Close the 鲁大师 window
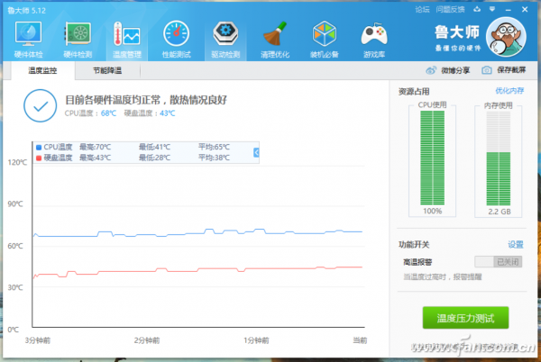Viewport: 541px width, 362px height. click(x=525, y=9)
